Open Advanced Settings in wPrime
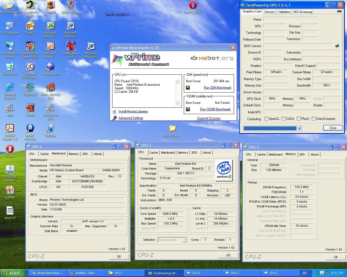347x277 pixels. [x=131, y=118]
